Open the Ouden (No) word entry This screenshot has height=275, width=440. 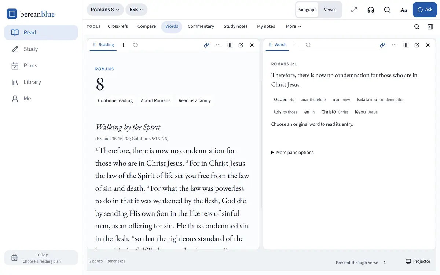tap(284, 100)
